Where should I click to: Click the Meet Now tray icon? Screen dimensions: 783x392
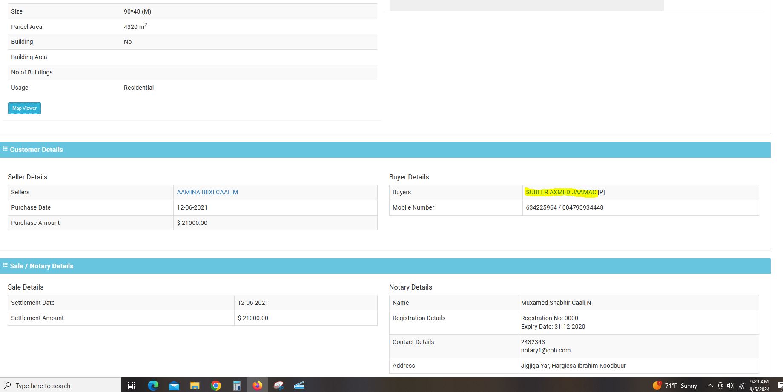pos(720,386)
